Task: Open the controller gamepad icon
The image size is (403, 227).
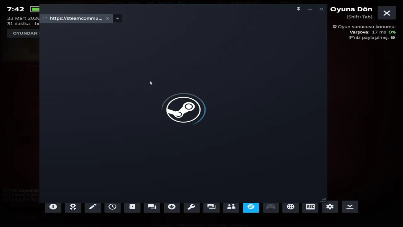Action: point(271,207)
